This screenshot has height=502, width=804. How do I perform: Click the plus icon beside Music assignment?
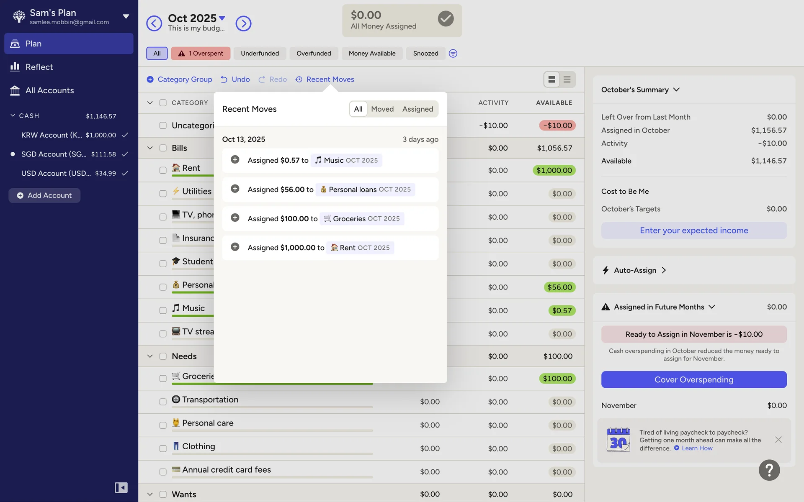point(235,160)
